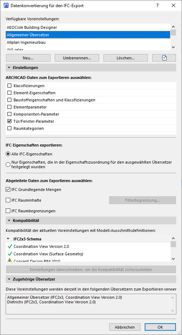Collapse the Einstellungen section

9,68
